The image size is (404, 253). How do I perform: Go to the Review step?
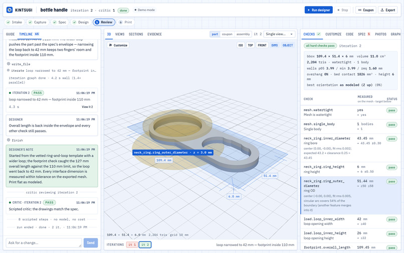(104, 22)
